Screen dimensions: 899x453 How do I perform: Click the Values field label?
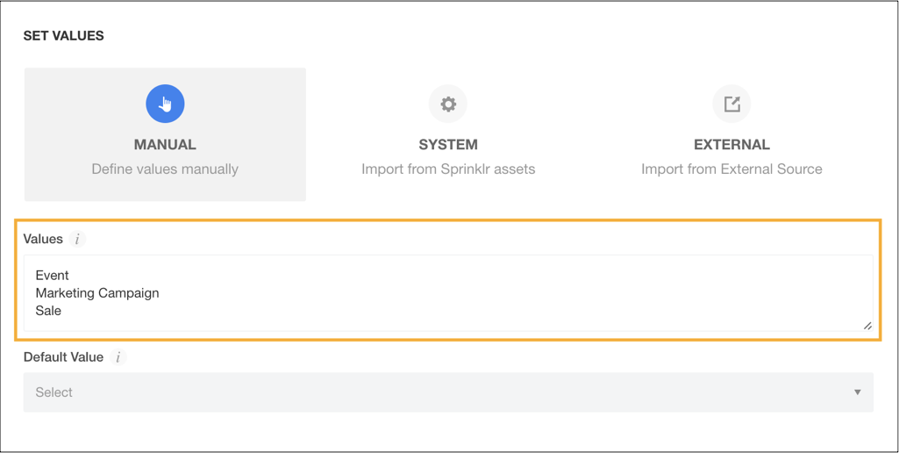coord(43,240)
